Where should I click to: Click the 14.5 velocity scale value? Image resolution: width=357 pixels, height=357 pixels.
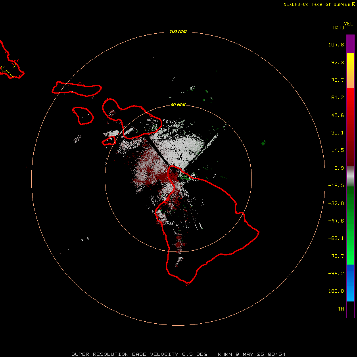pos(338,150)
